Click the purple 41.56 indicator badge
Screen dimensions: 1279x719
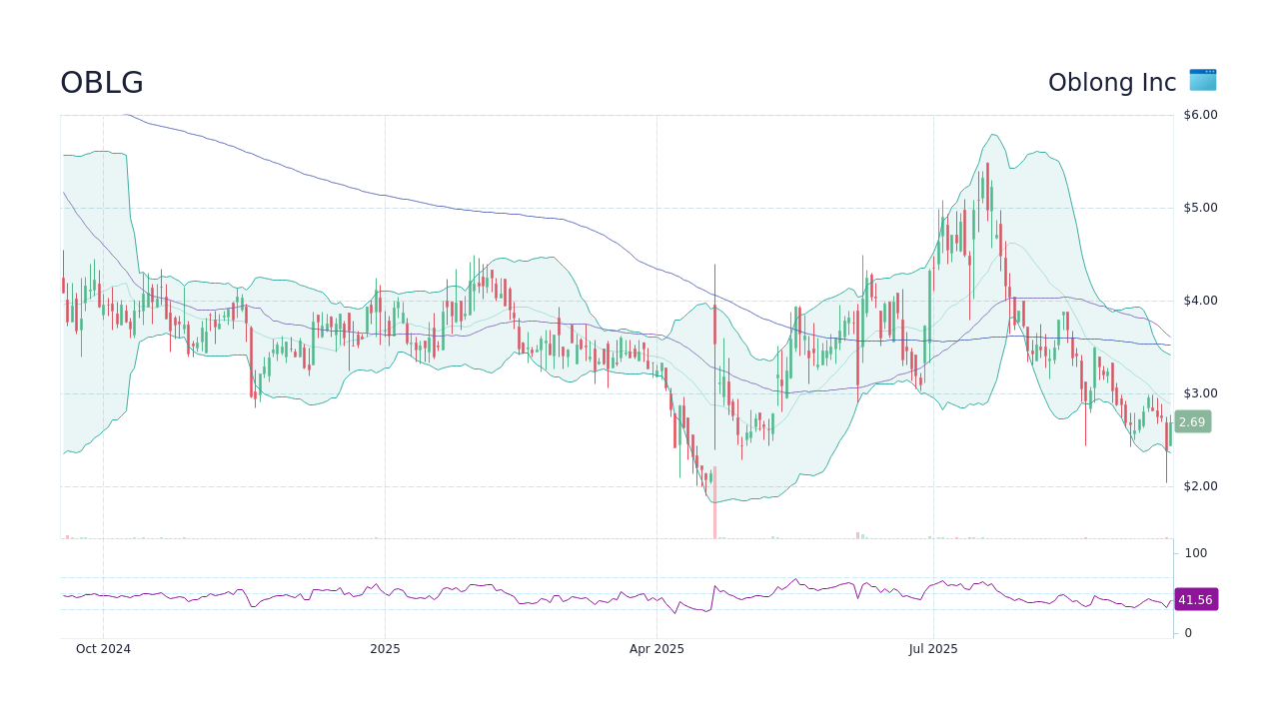(x=1194, y=599)
